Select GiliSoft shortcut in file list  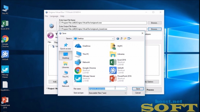pos(117,70)
